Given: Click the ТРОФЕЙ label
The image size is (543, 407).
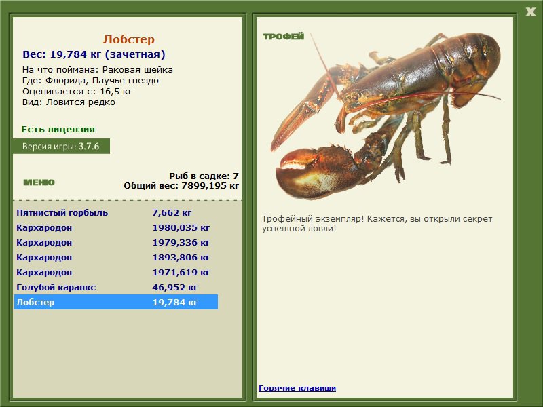Looking at the screenshot, I should pos(283,37).
